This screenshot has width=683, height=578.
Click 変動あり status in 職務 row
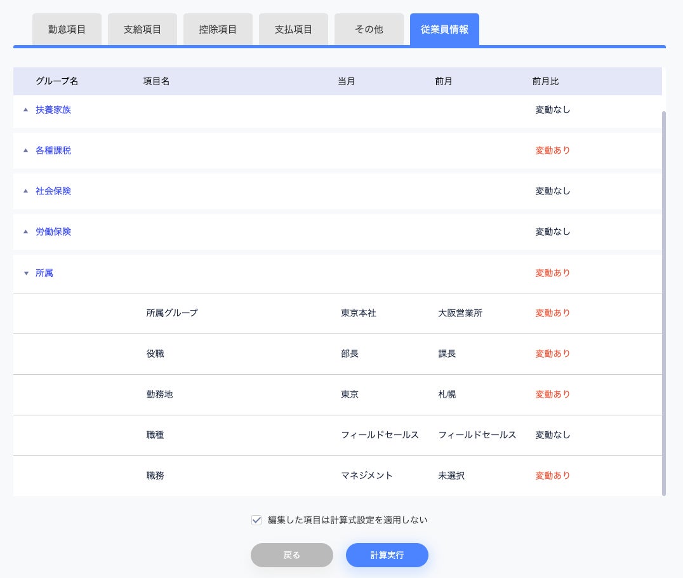(x=553, y=476)
